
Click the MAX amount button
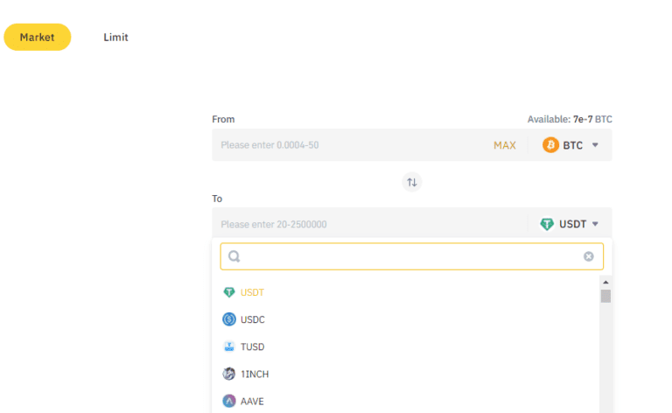(x=504, y=145)
